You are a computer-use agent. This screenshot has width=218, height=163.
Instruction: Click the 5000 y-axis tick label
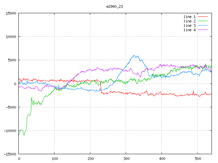[12, 60]
